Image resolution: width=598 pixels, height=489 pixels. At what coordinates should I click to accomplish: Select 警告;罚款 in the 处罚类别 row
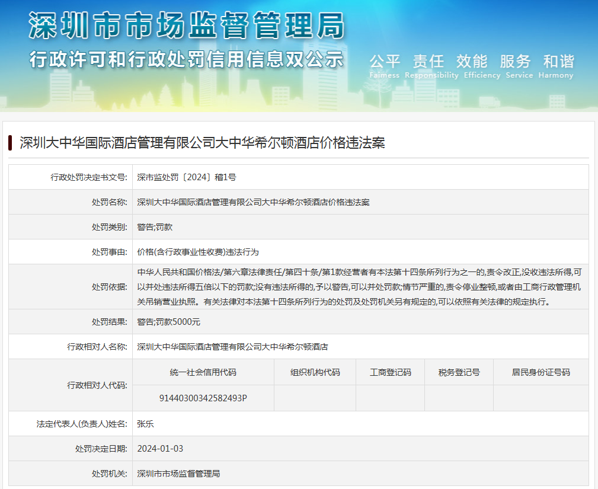tap(155, 227)
